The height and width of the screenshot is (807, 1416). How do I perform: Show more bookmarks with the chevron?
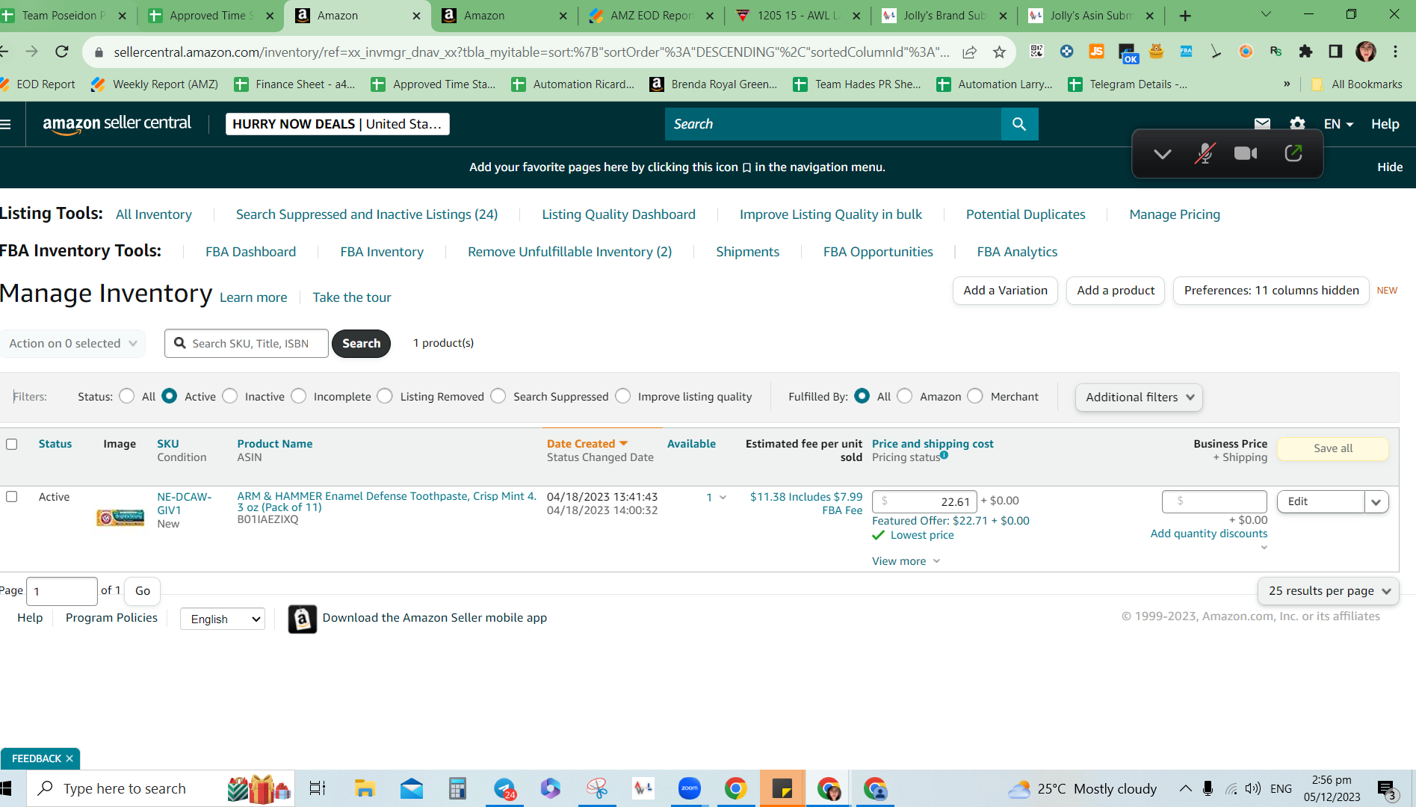click(x=1287, y=84)
